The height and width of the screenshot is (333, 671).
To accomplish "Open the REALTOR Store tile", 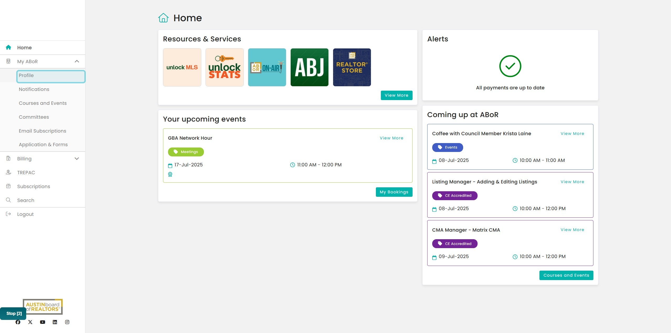I will pyautogui.click(x=352, y=67).
